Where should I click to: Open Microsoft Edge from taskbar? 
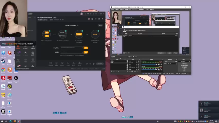point(10,121)
